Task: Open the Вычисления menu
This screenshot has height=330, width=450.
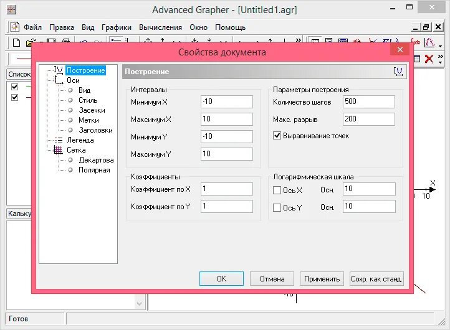Action: [x=160, y=27]
